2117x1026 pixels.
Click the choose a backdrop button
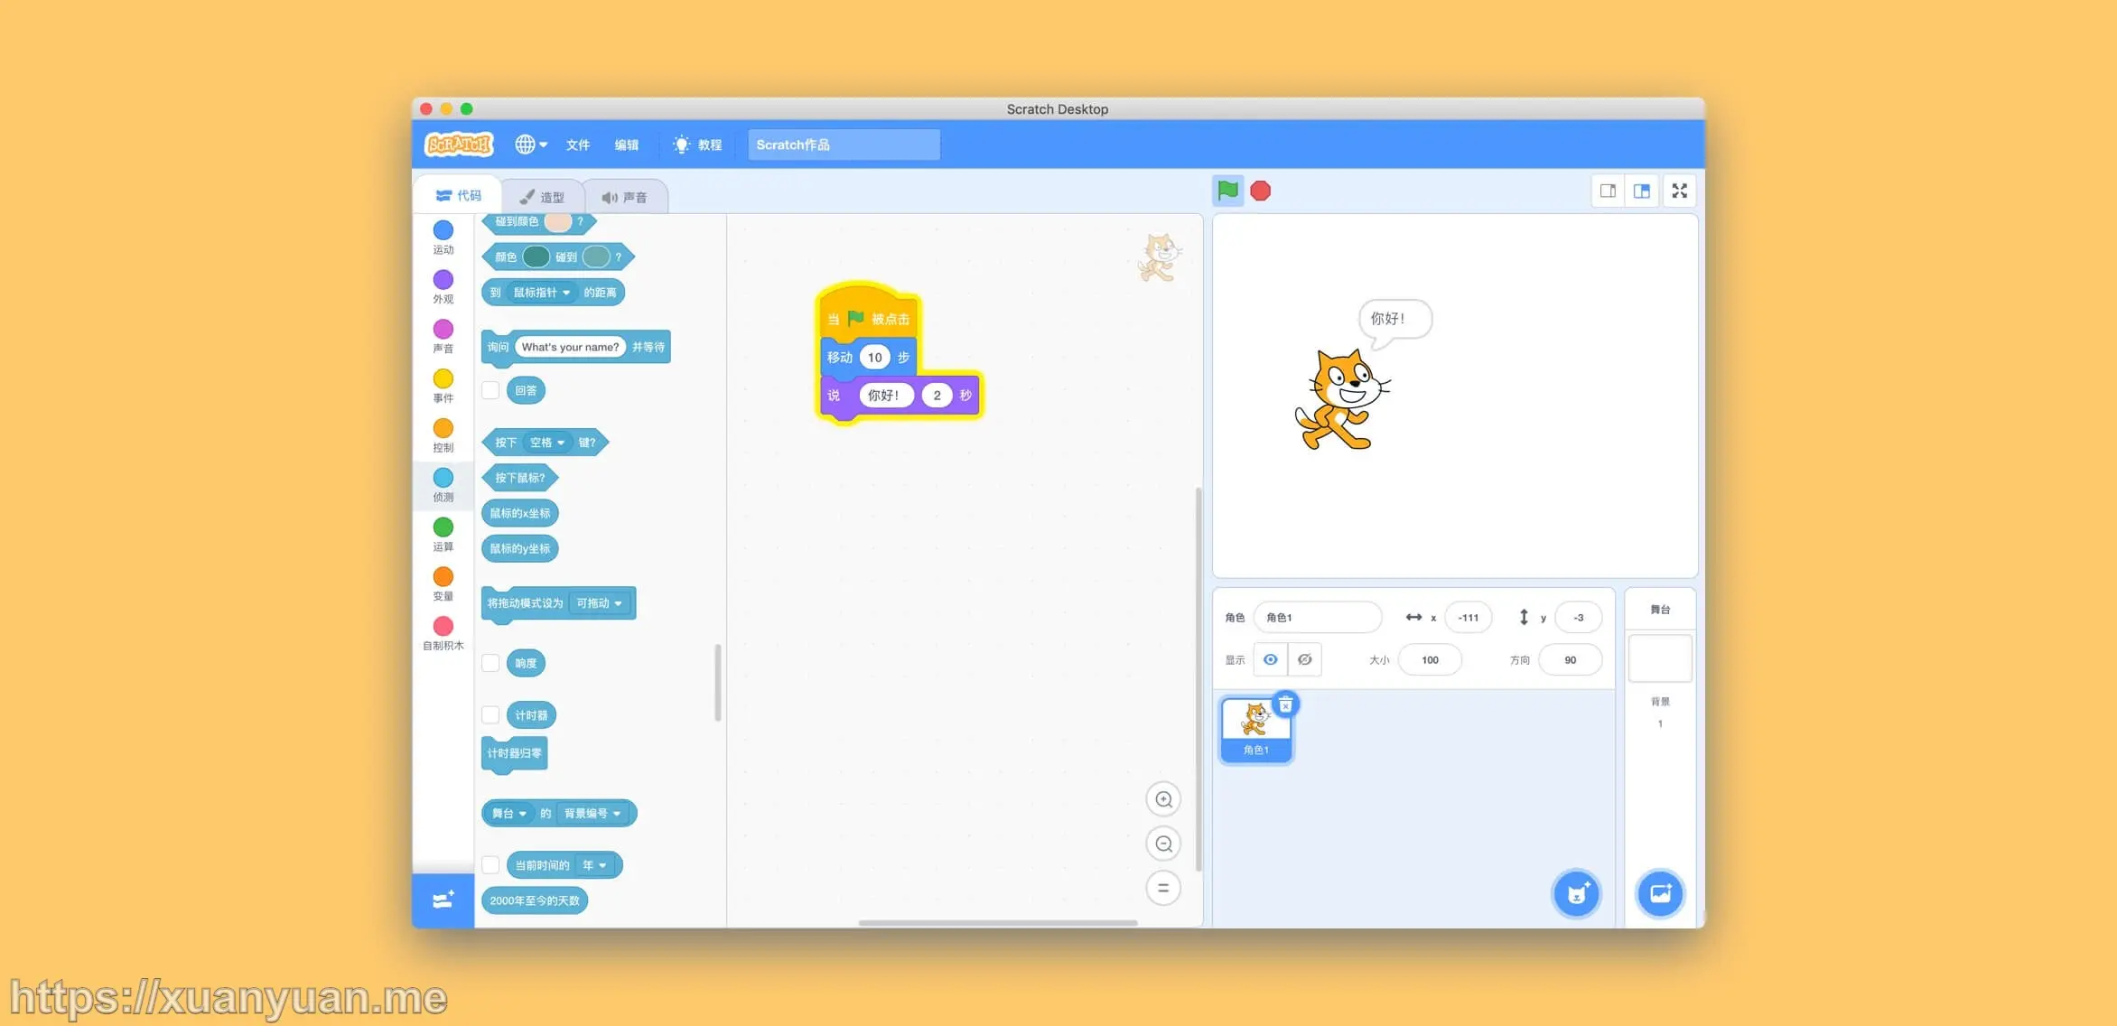[1660, 894]
